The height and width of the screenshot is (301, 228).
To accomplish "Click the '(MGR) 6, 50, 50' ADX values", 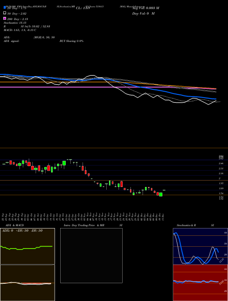I will (x=44, y=37).
